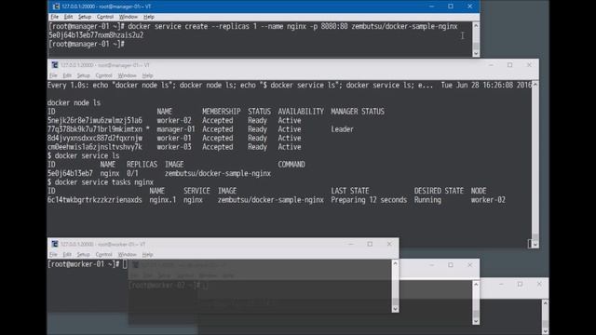Click the timestamp Tue Jun 28 16:26:08 2016

[486, 85]
